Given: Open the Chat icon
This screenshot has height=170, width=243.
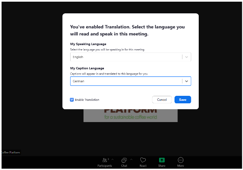Looking at the screenshot, I should coord(124,160).
